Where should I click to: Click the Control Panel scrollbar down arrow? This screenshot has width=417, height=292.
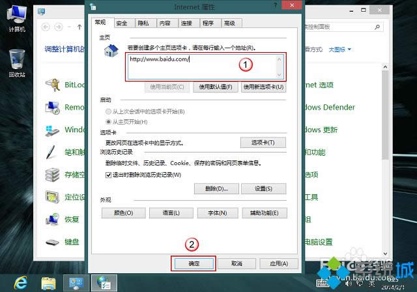pos(385,254)
